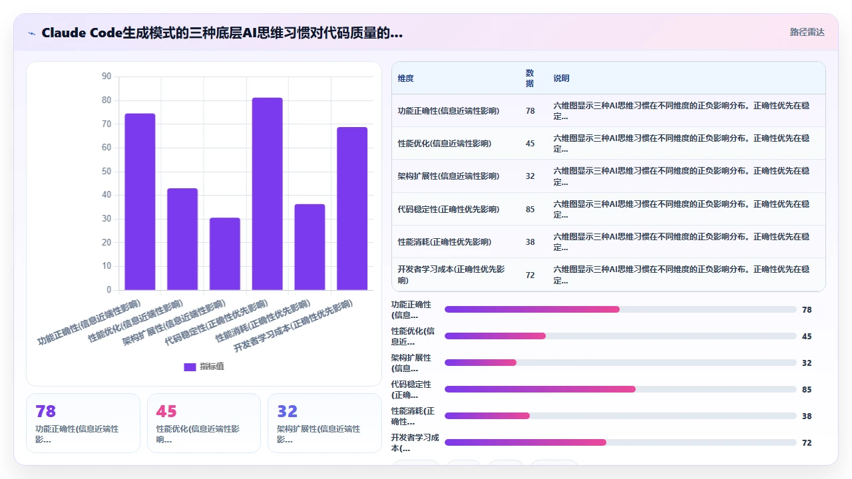Click the 说明 description in the 功能正确性 table row
Viewport: 852px width, 479px height.
click(x=682, y=111)
